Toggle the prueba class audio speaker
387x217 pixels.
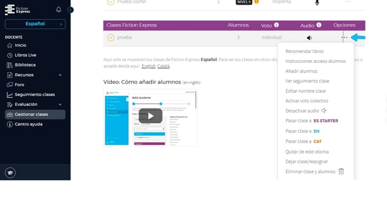(x=309, y=38)
